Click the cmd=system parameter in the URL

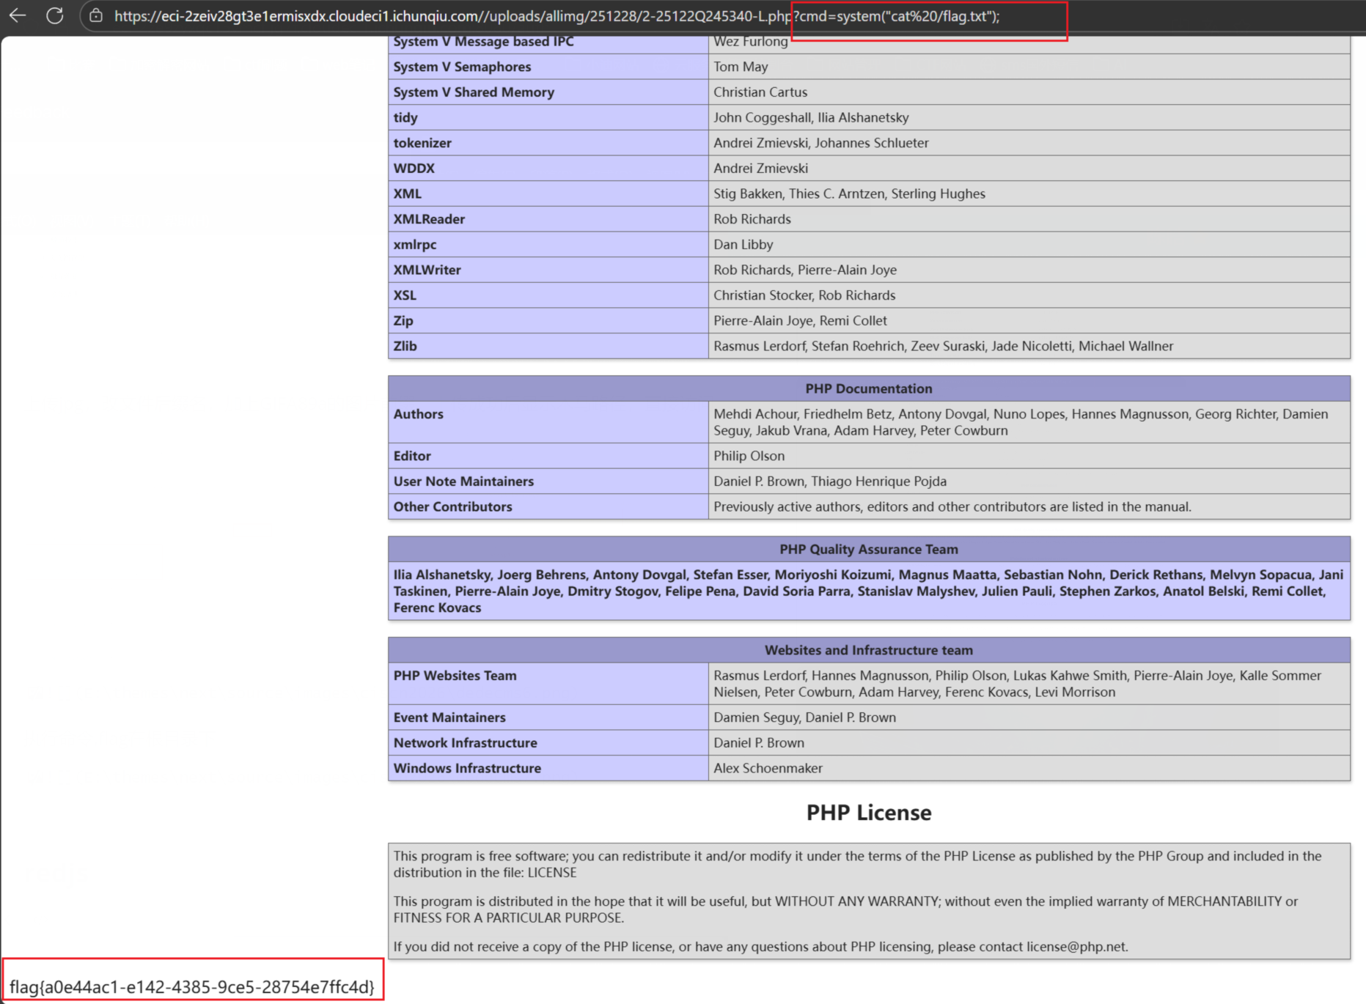tap(899, 16)
